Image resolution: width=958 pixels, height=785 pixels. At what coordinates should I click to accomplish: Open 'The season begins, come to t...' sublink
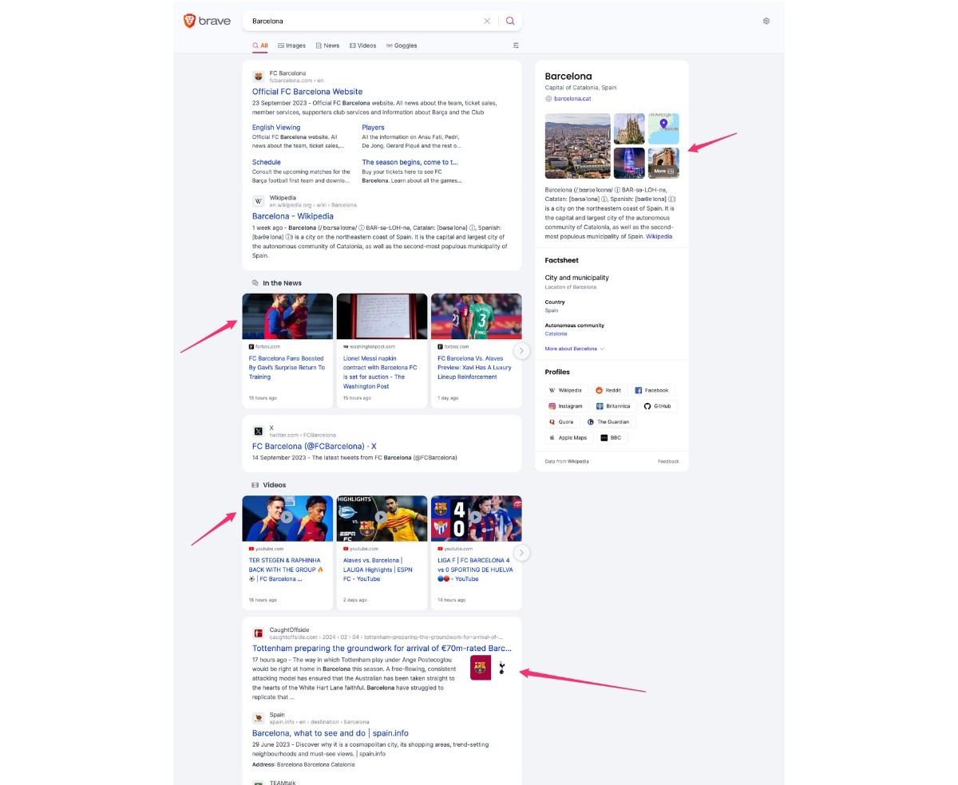(410, 162)
